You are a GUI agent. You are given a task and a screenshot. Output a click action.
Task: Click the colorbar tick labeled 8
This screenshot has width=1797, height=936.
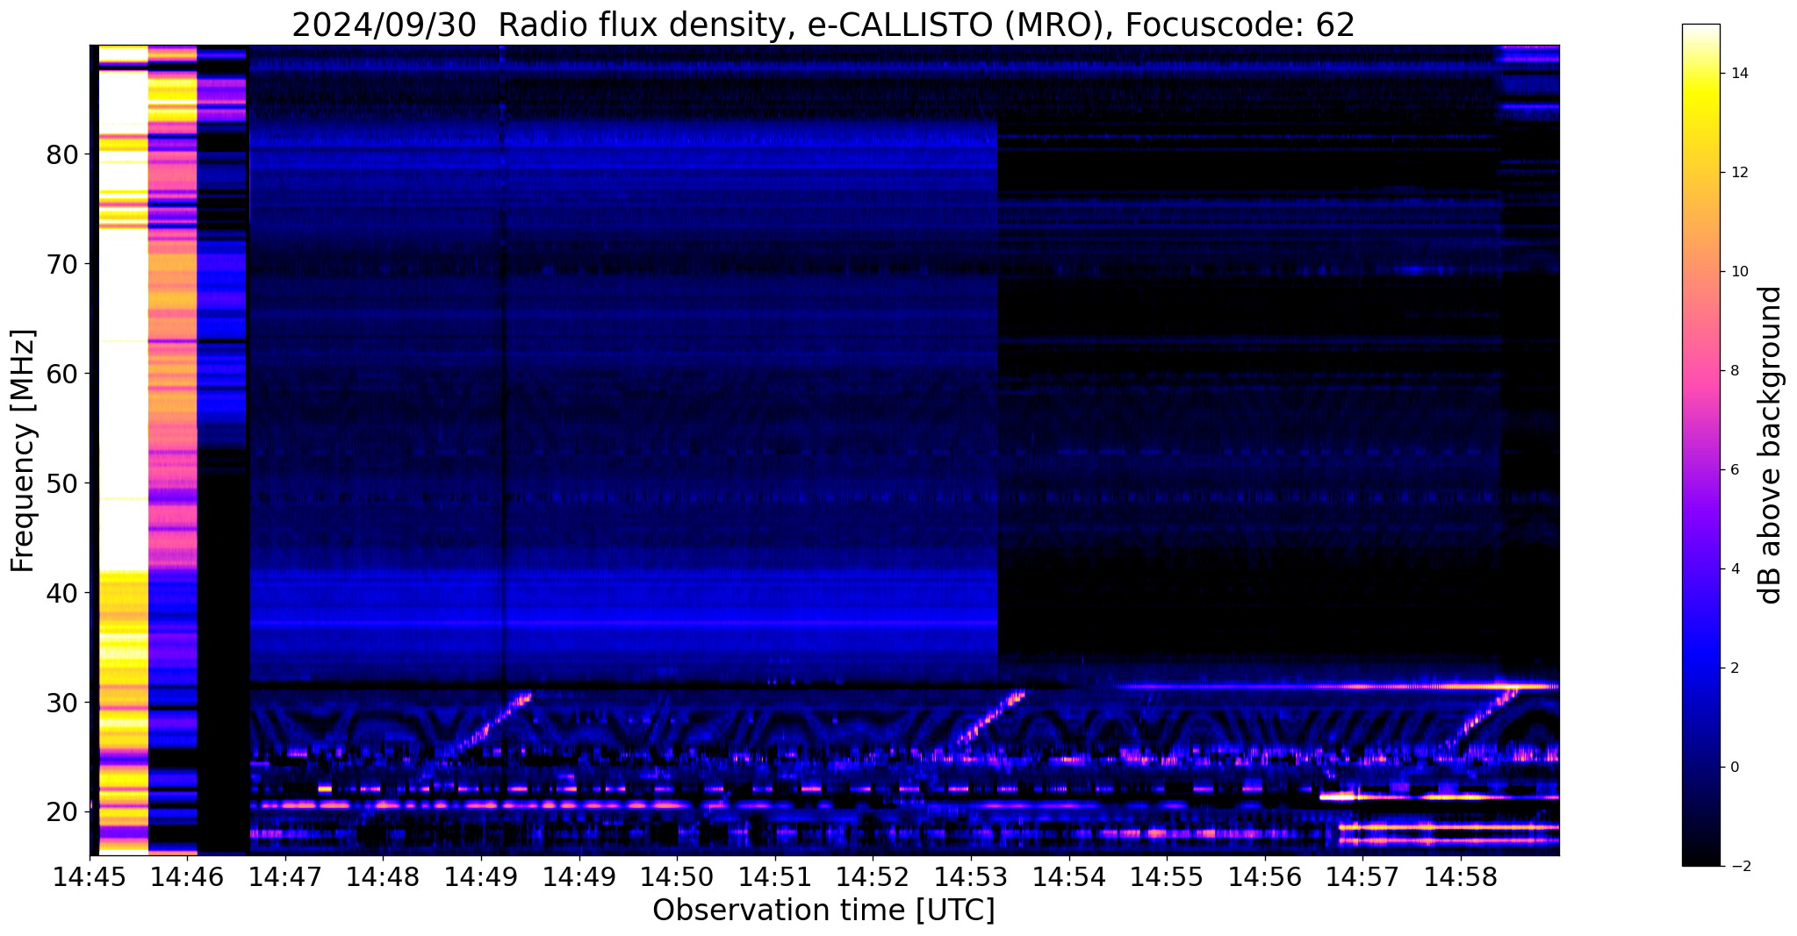1733,371
